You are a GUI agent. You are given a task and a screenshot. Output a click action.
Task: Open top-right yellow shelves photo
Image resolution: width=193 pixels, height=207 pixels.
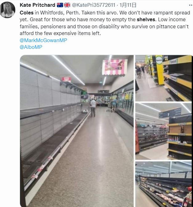coord(163,78)
